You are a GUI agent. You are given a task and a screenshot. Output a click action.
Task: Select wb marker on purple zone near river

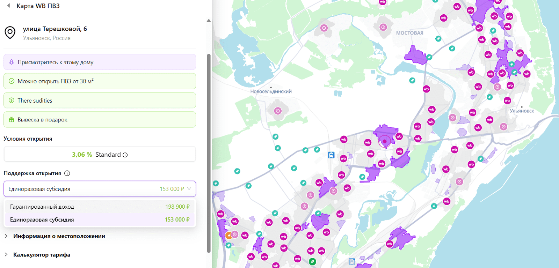pos(390,244)
